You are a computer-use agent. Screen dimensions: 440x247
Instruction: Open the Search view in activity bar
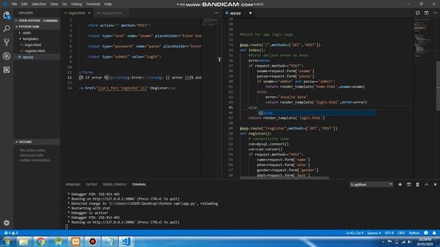[x=6, y=29]
